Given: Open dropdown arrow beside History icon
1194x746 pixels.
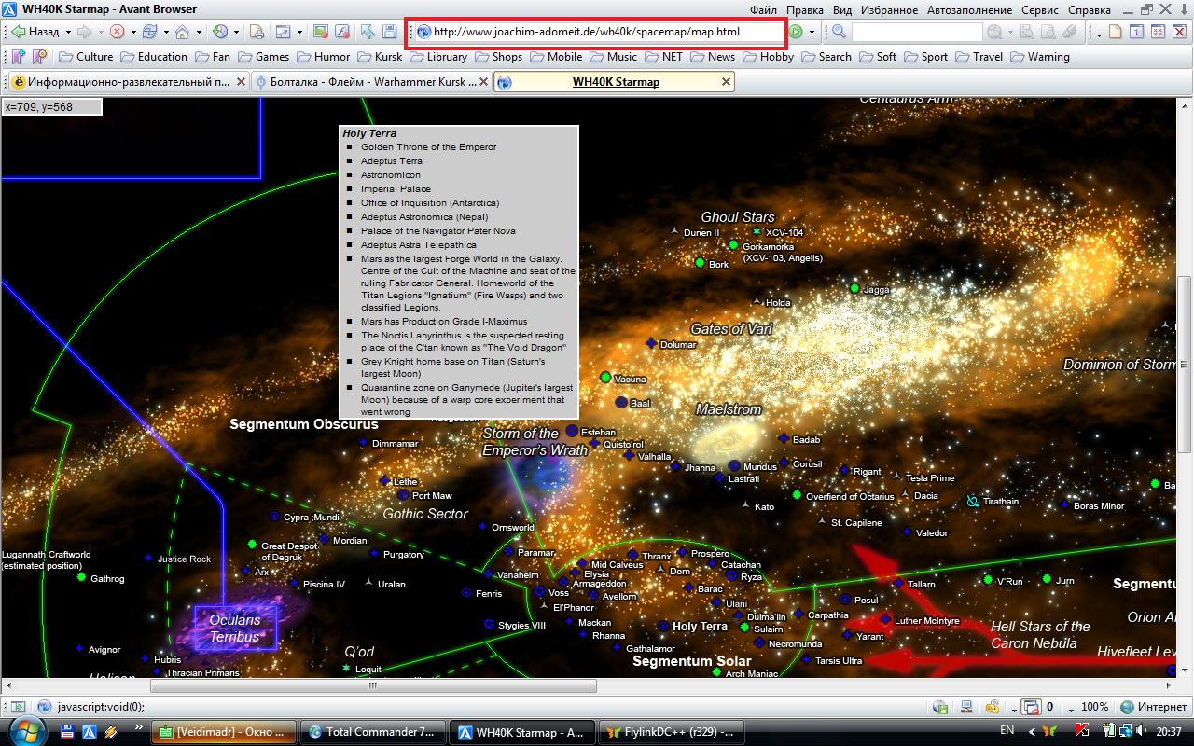Looking at the screenshot, I should [236, 32].
